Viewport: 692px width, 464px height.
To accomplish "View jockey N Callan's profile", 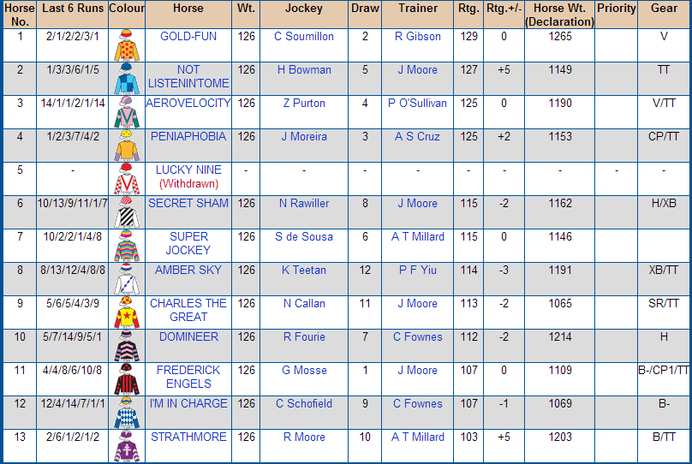I will click(304, 303).
